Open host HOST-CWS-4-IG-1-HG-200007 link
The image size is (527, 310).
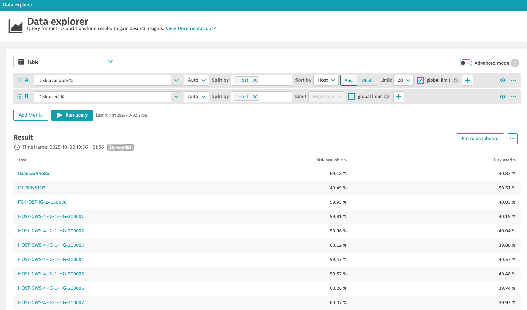(51, 303)
